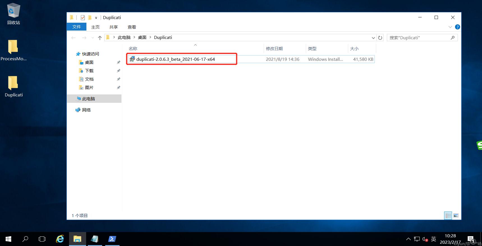Open recent locations dropdown arrow
This screenshot has height=246, width=482.
click(93, 38)
